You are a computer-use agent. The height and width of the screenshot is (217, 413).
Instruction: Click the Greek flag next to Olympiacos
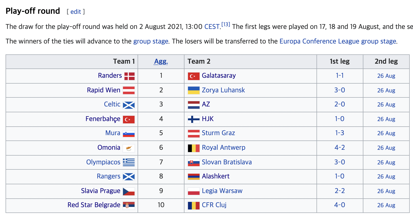[x=129, y=162]
